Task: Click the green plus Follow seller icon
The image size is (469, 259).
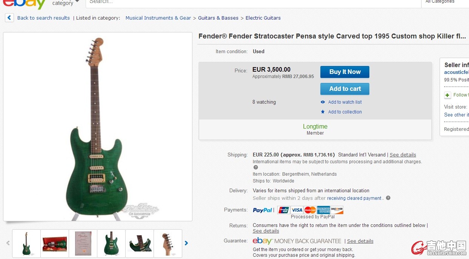Action: [447, 95]
